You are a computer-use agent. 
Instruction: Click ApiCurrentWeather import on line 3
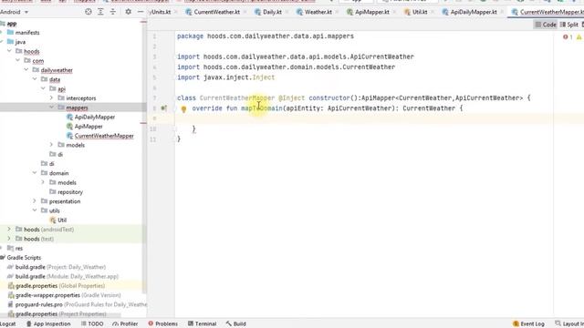coord(381,56)
